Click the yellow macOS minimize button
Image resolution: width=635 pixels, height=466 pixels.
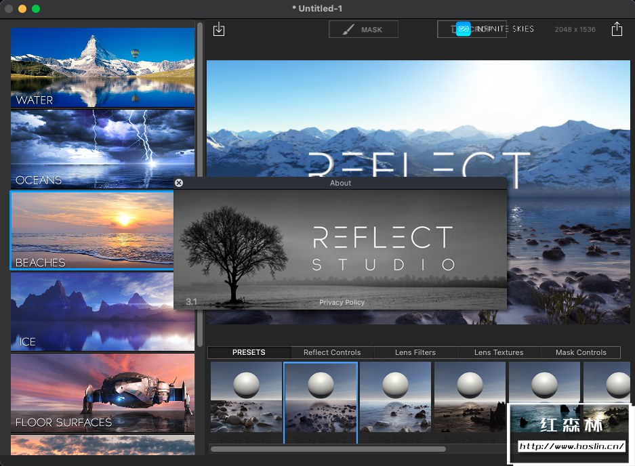click(x=22, y=9)
